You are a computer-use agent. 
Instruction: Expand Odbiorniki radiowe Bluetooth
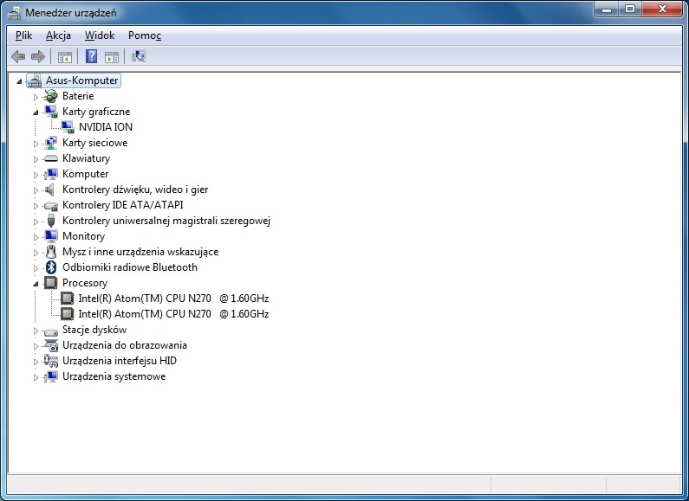pos(36,268)
